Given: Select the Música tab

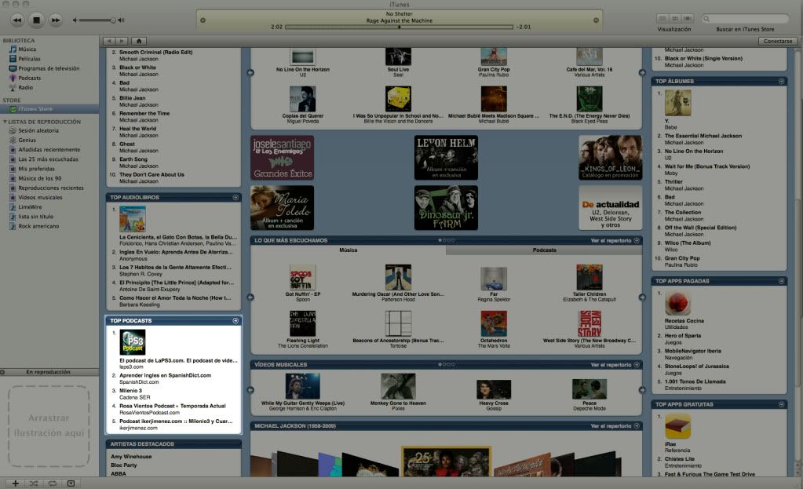Looking at the screenshot, I should pyautogui.click(x=348, y=250).
